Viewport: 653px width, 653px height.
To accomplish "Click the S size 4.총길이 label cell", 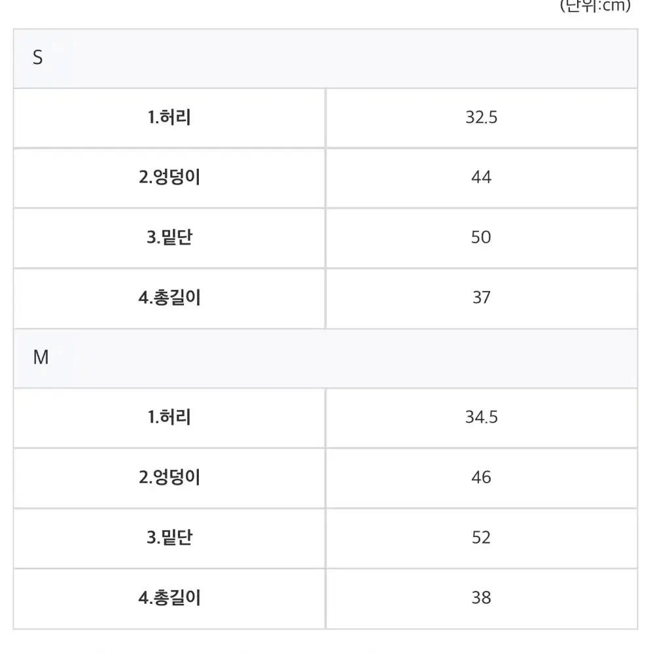I will tap(169, 298).
